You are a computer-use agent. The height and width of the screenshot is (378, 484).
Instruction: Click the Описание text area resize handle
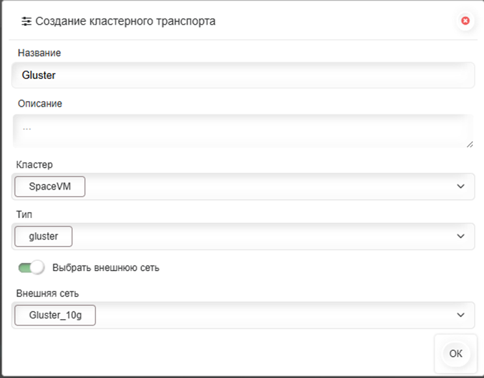coord(469,143)
